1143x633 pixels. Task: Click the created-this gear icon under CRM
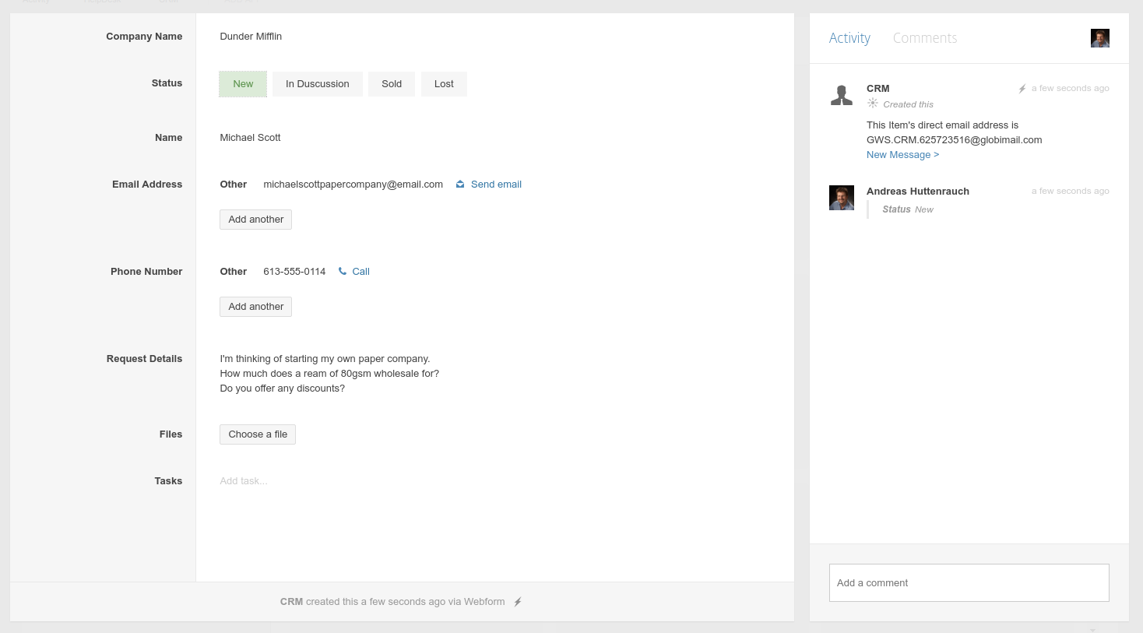[873, 104]
